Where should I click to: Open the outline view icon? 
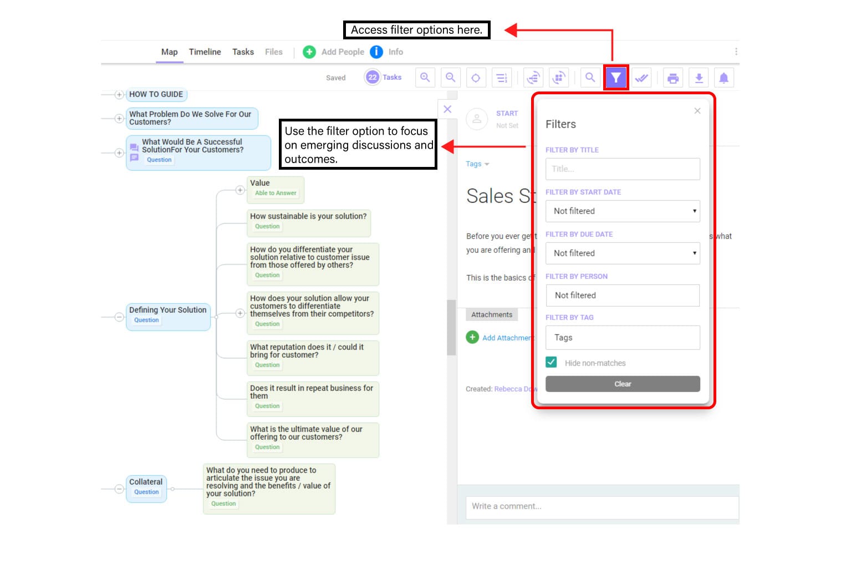pos(502,77)
